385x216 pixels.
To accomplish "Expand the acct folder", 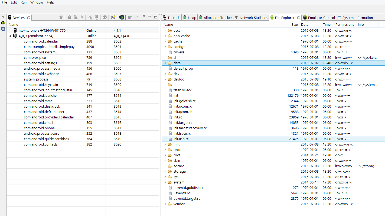I will 165,30.
